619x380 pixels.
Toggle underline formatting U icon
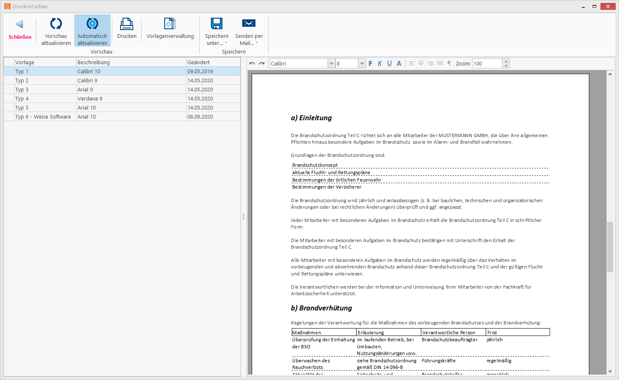[390, 63]
